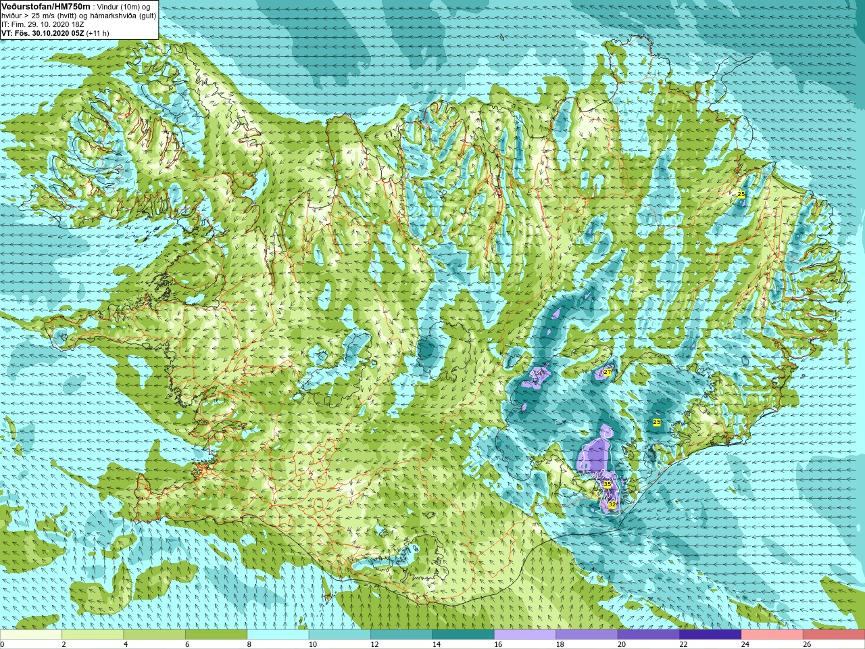The image size is (865, 649).
Task: Pick the salmon swatch above 26 m/s
Action: [x=834, y=635]
